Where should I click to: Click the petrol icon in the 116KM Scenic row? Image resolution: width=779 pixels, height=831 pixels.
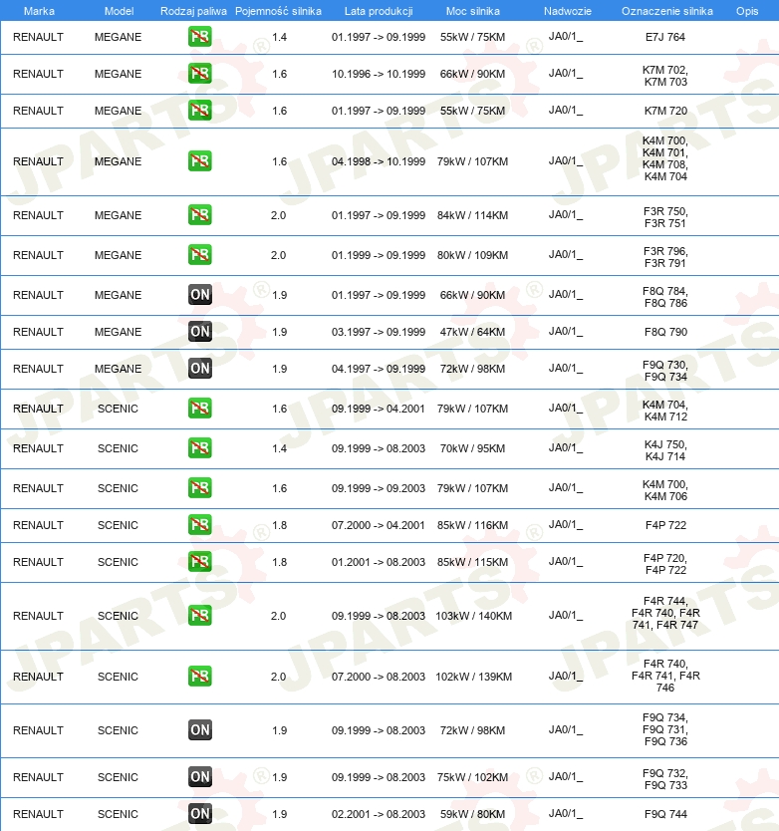tap(200, 525)
